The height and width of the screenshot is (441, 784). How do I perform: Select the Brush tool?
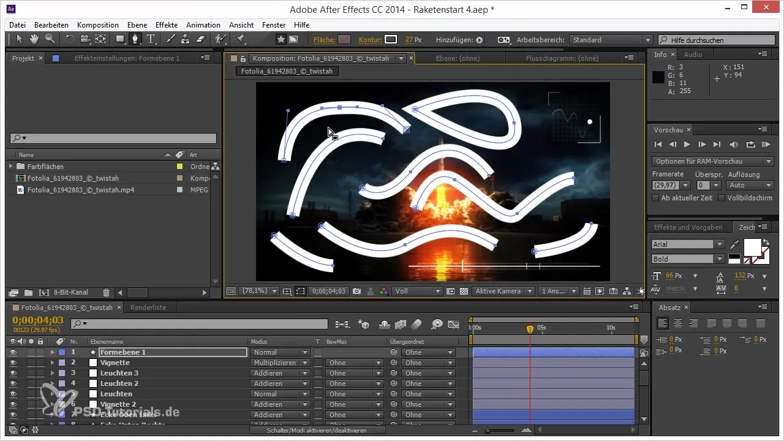(170, 39)
